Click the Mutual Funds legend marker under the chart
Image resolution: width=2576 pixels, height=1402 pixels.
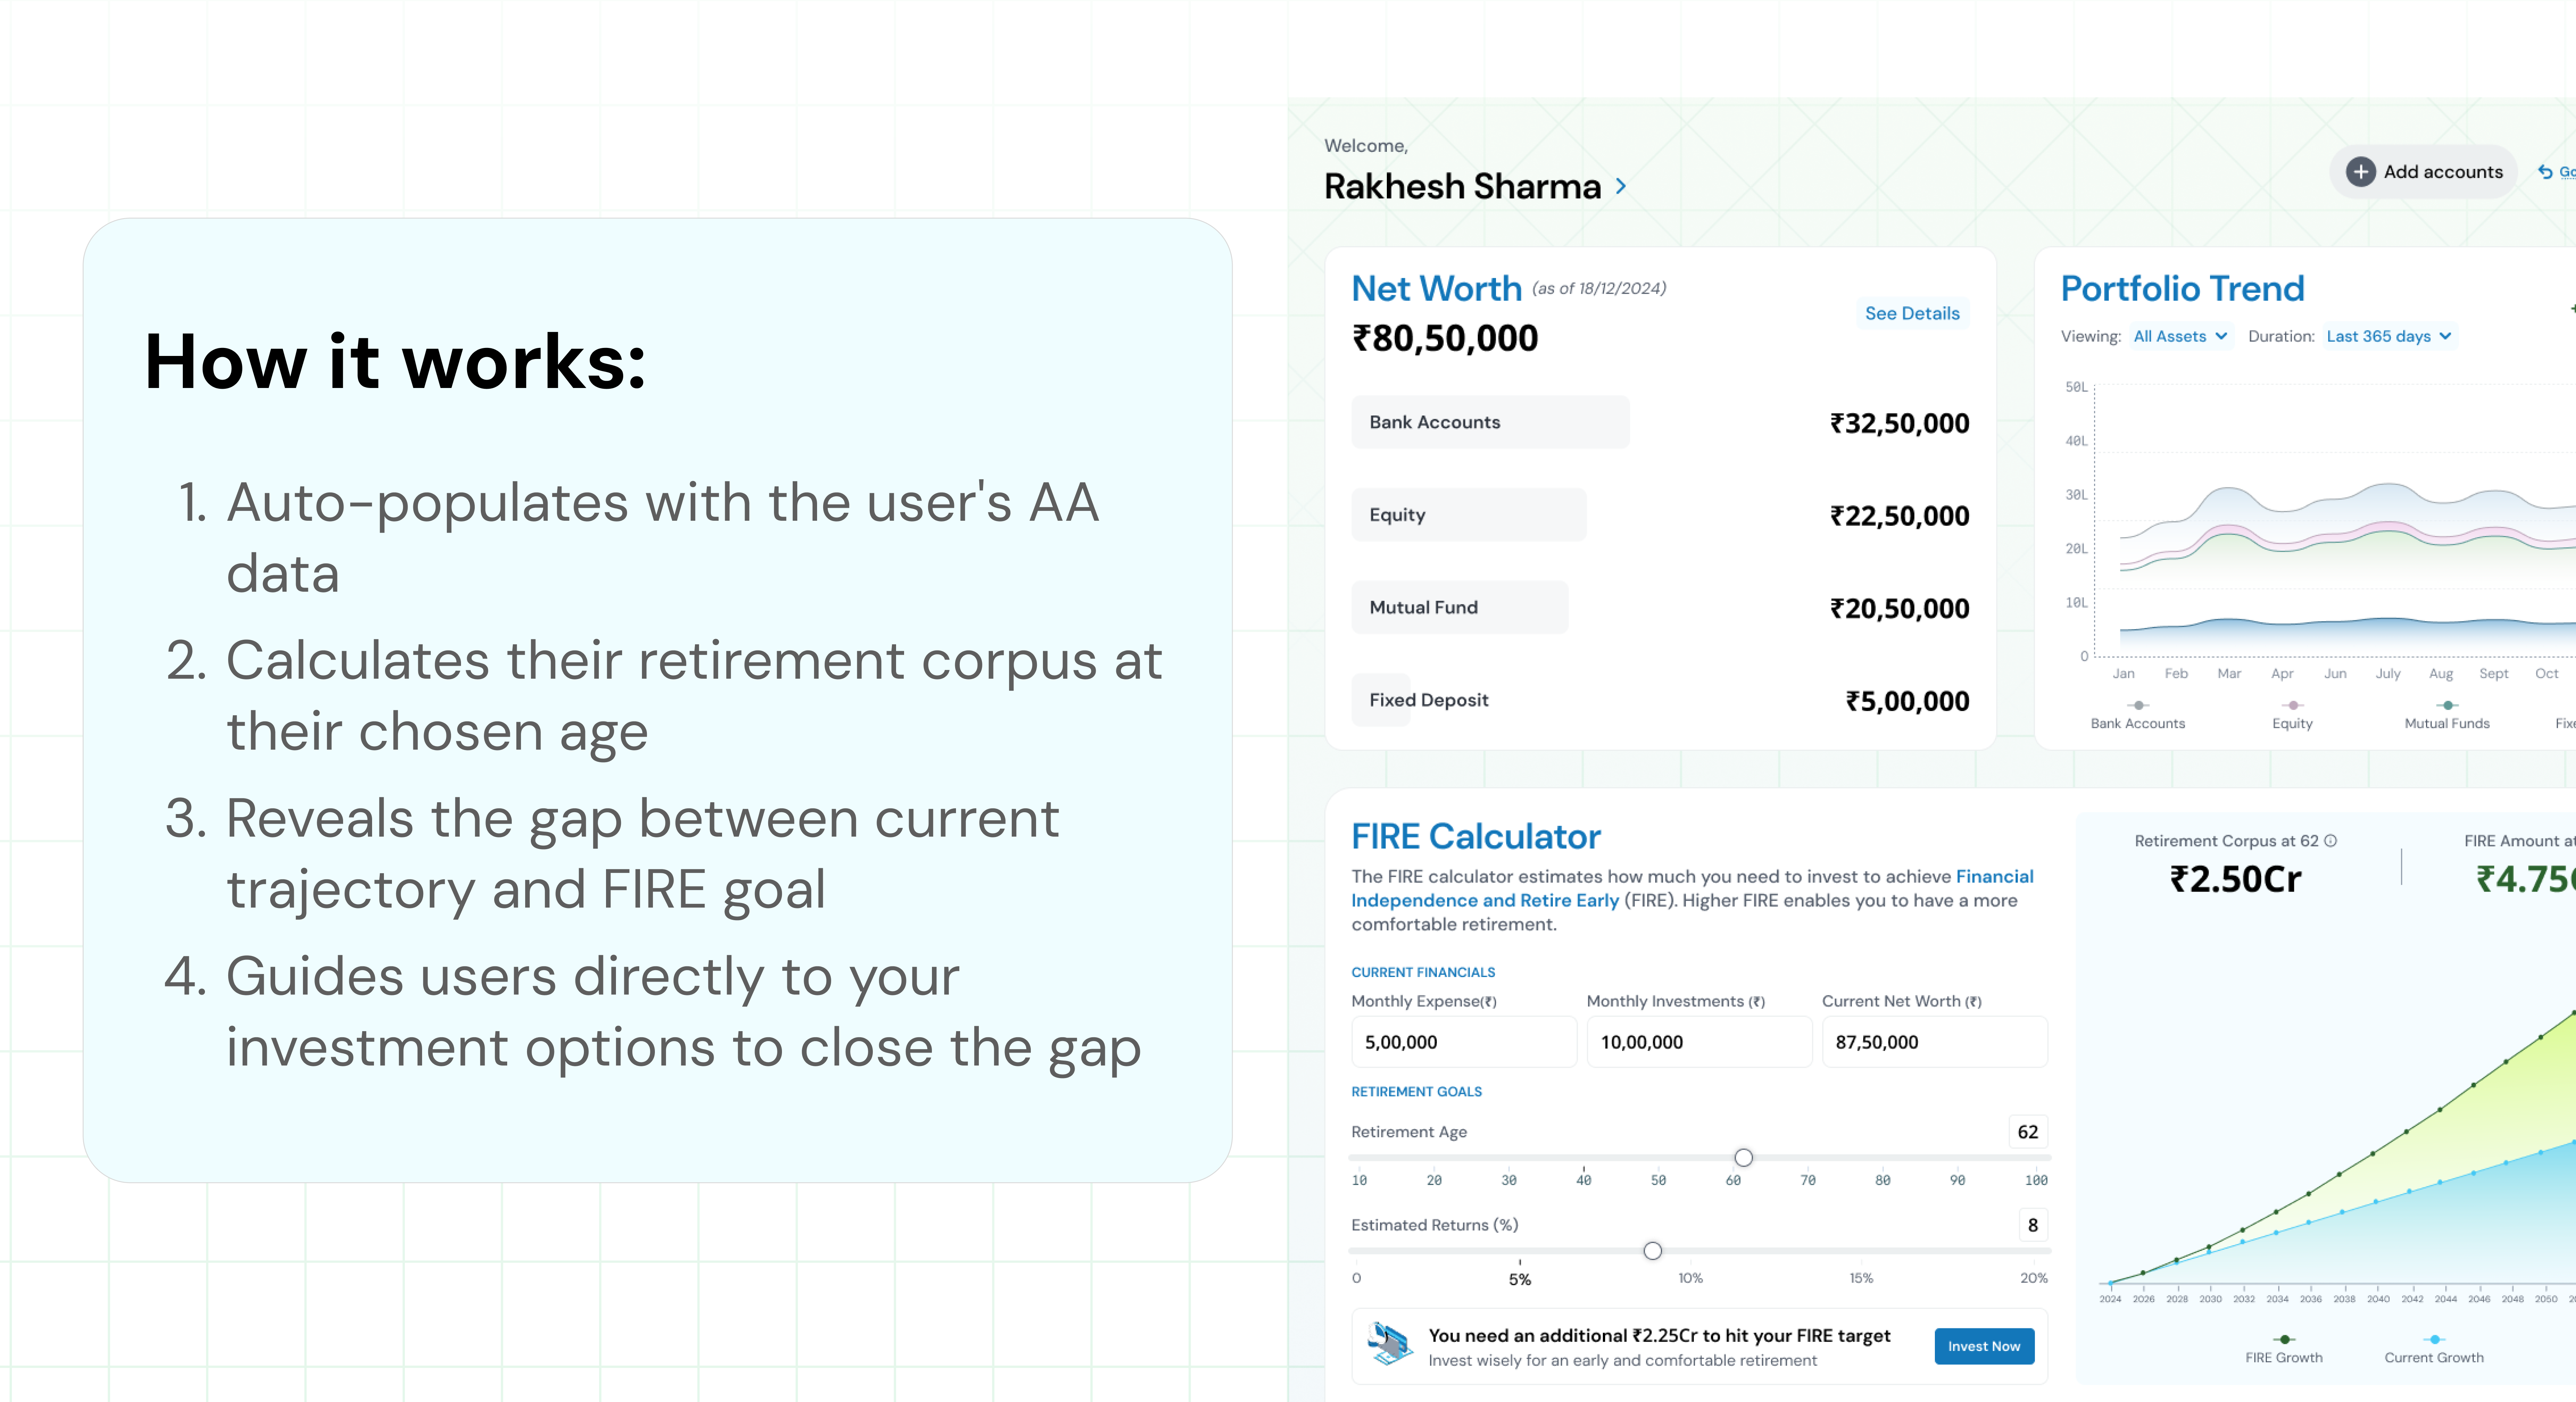2447,705
